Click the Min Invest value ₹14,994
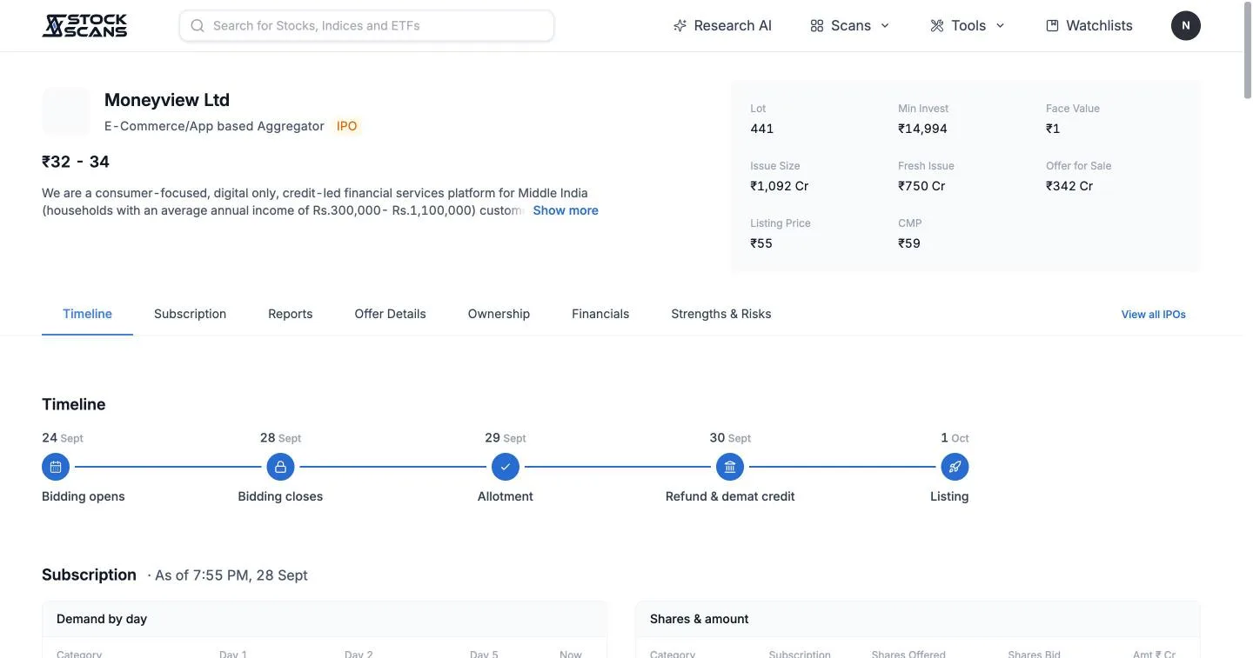1253x658 pixels. (x=922, y=129)
